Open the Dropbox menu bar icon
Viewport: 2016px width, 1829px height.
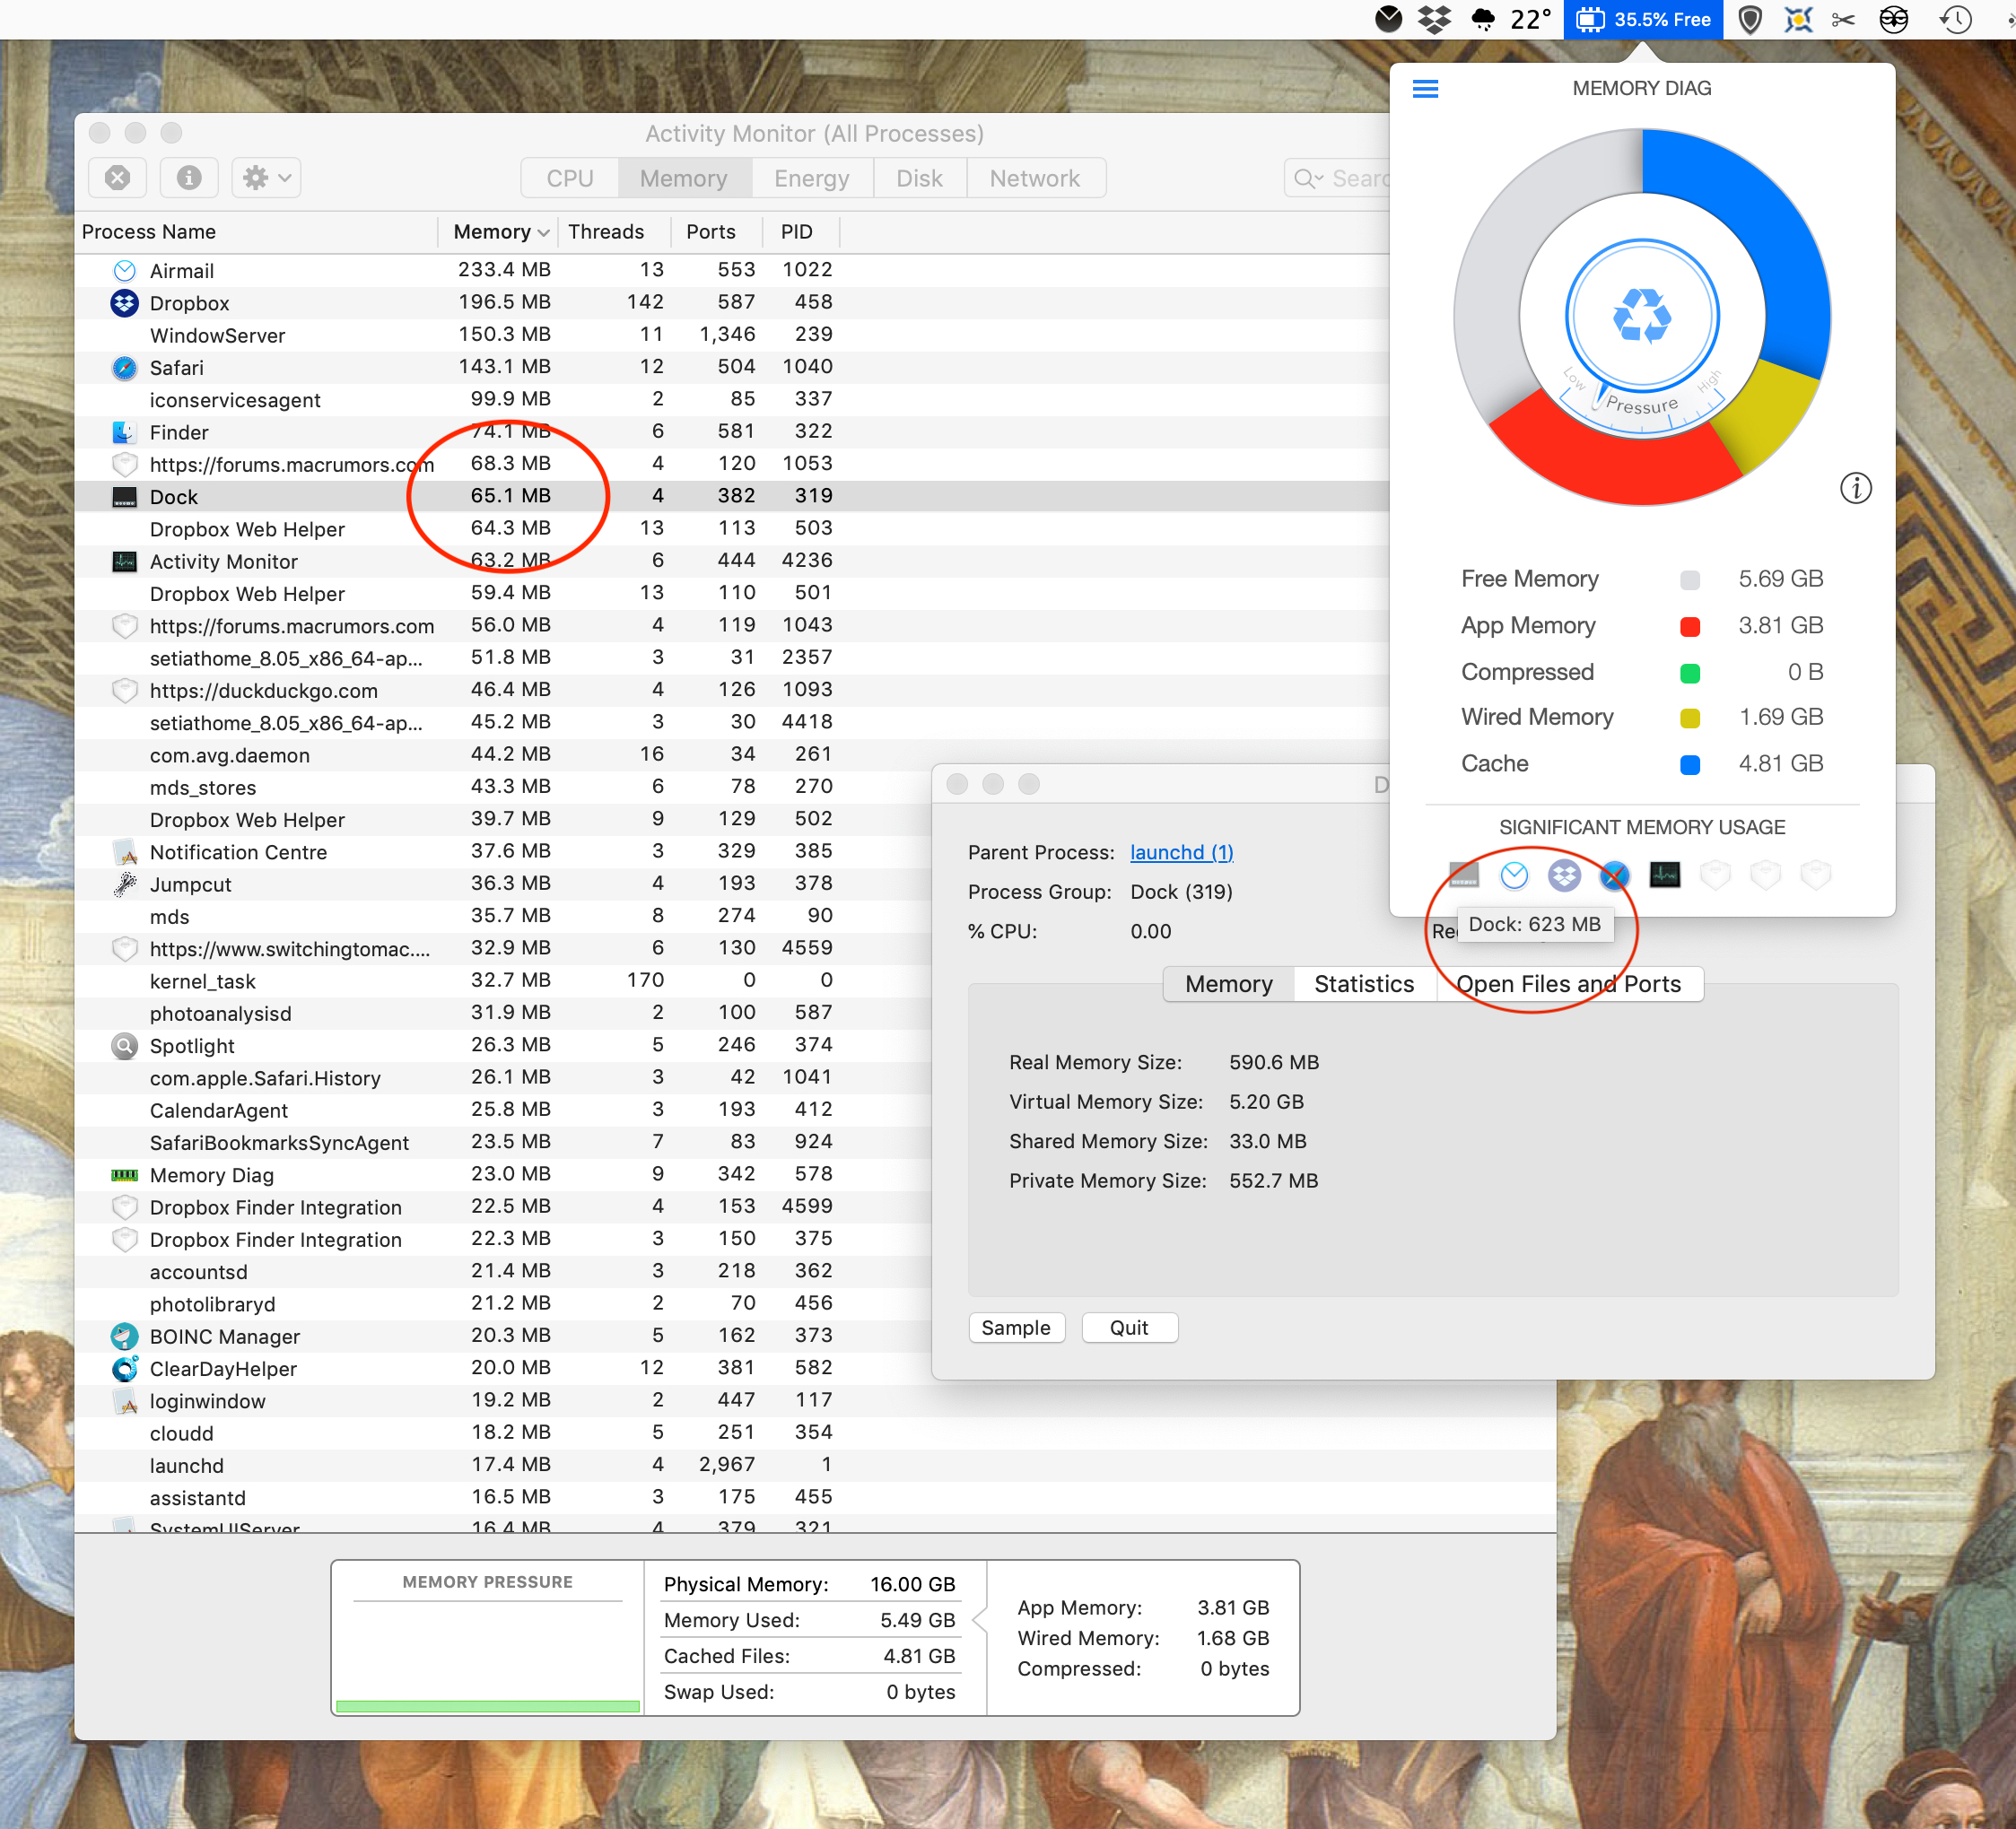coord(1435,19)
